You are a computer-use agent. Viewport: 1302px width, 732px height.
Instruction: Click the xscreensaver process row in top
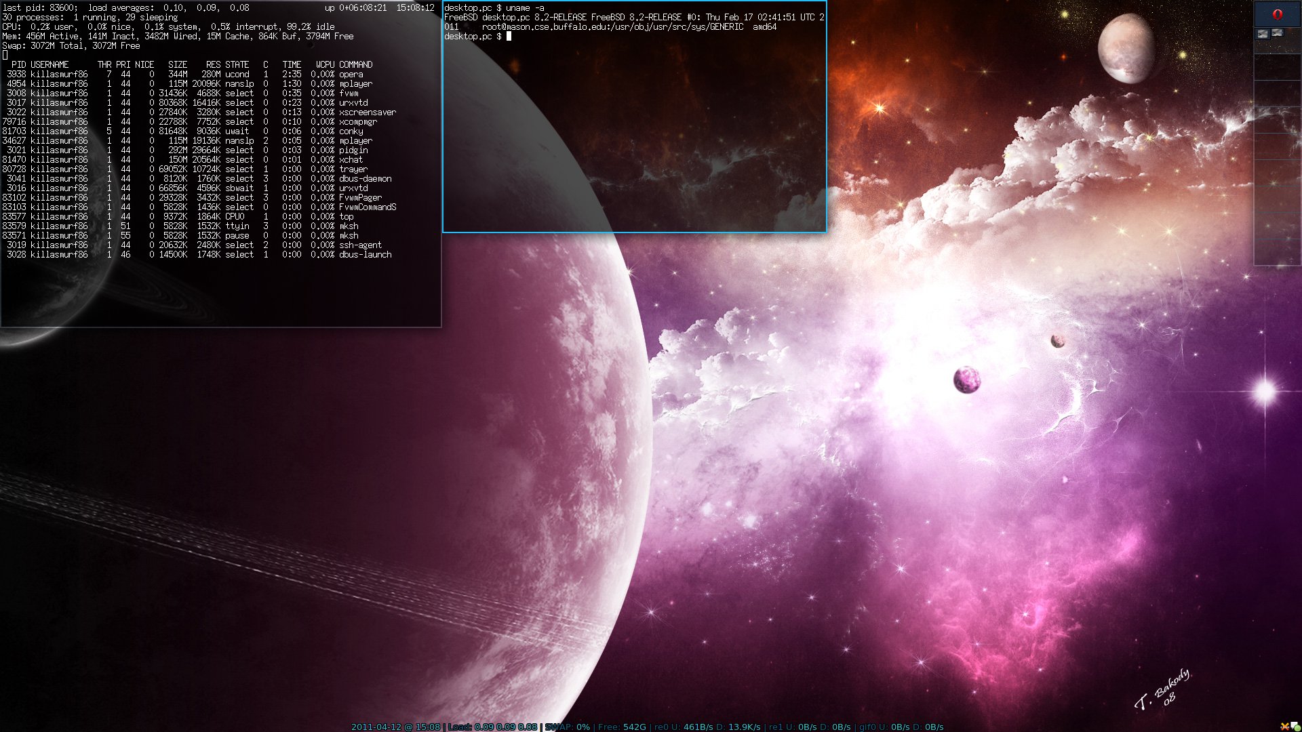[199, 113]
